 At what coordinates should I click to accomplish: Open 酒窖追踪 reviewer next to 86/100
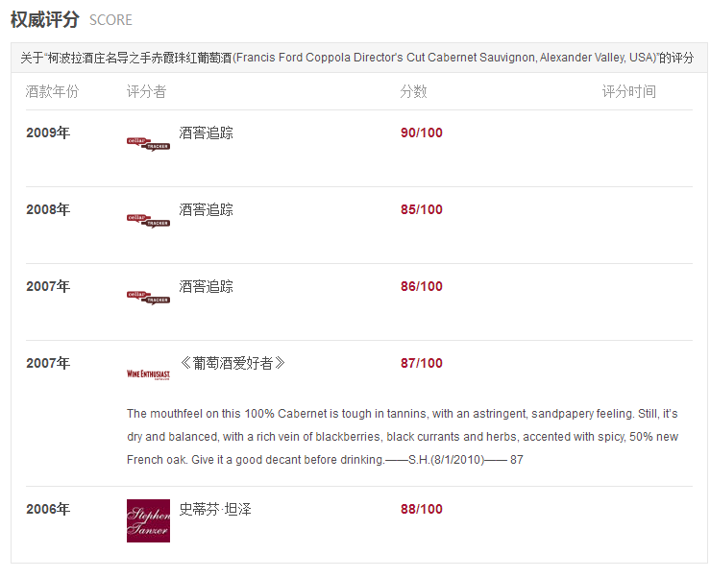tap(206, 286)
